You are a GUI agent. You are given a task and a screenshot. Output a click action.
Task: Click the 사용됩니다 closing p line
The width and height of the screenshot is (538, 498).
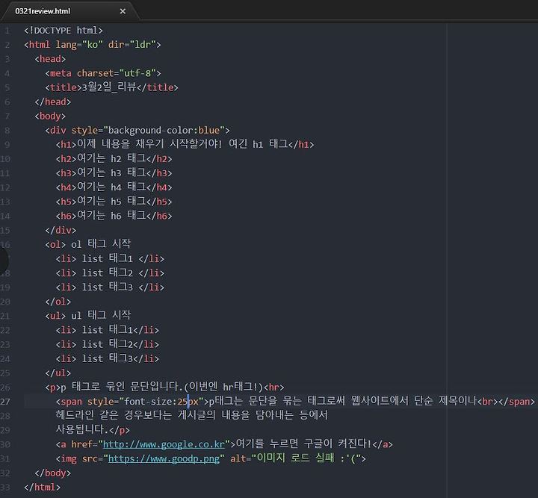coord(93,430)
